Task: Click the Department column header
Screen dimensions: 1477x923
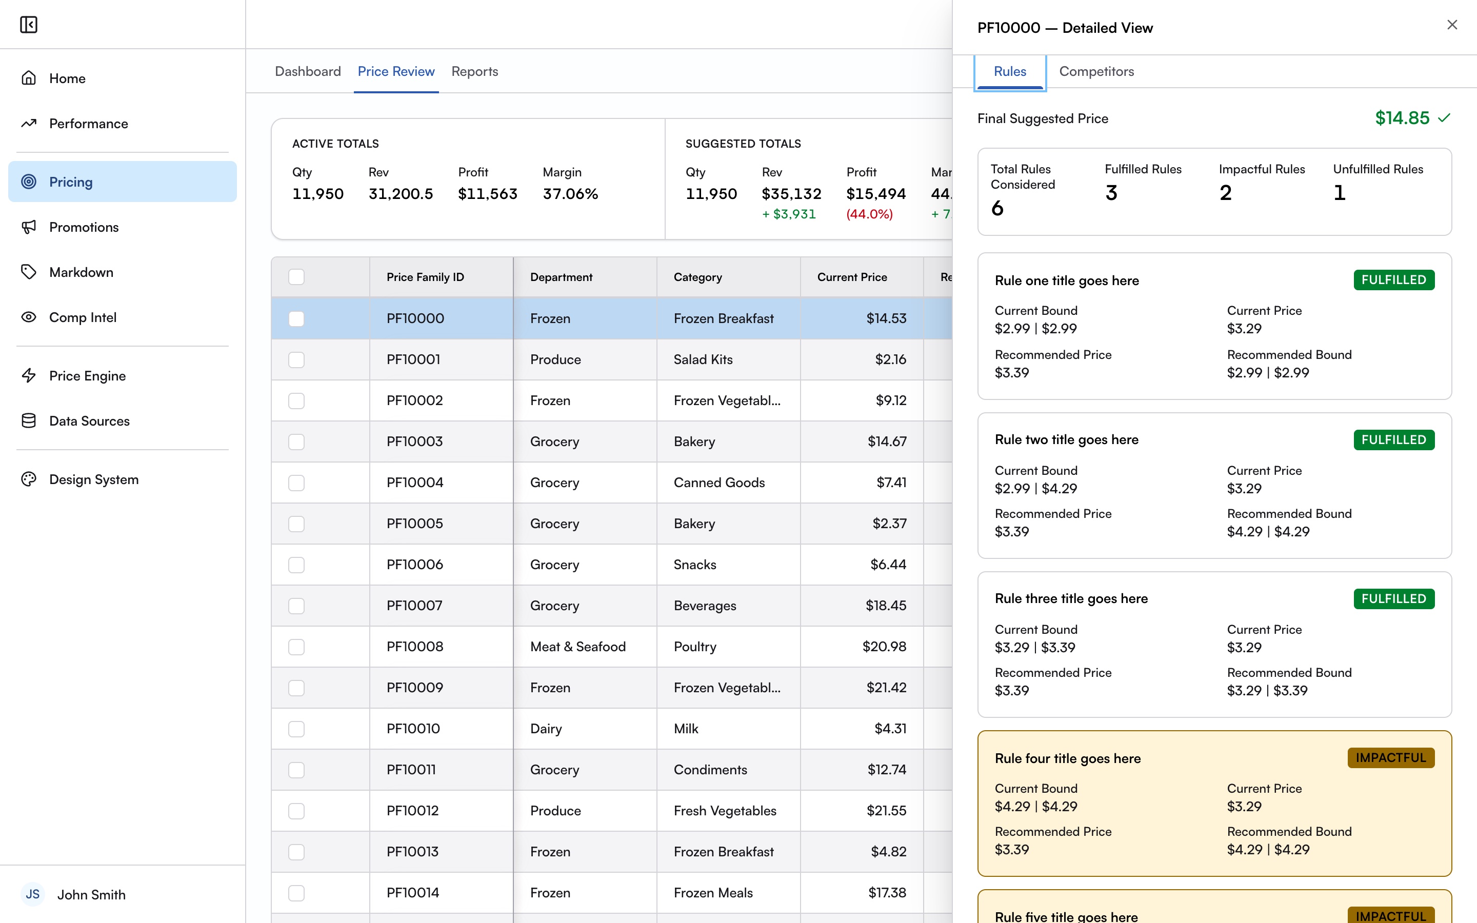Action: 585,277
